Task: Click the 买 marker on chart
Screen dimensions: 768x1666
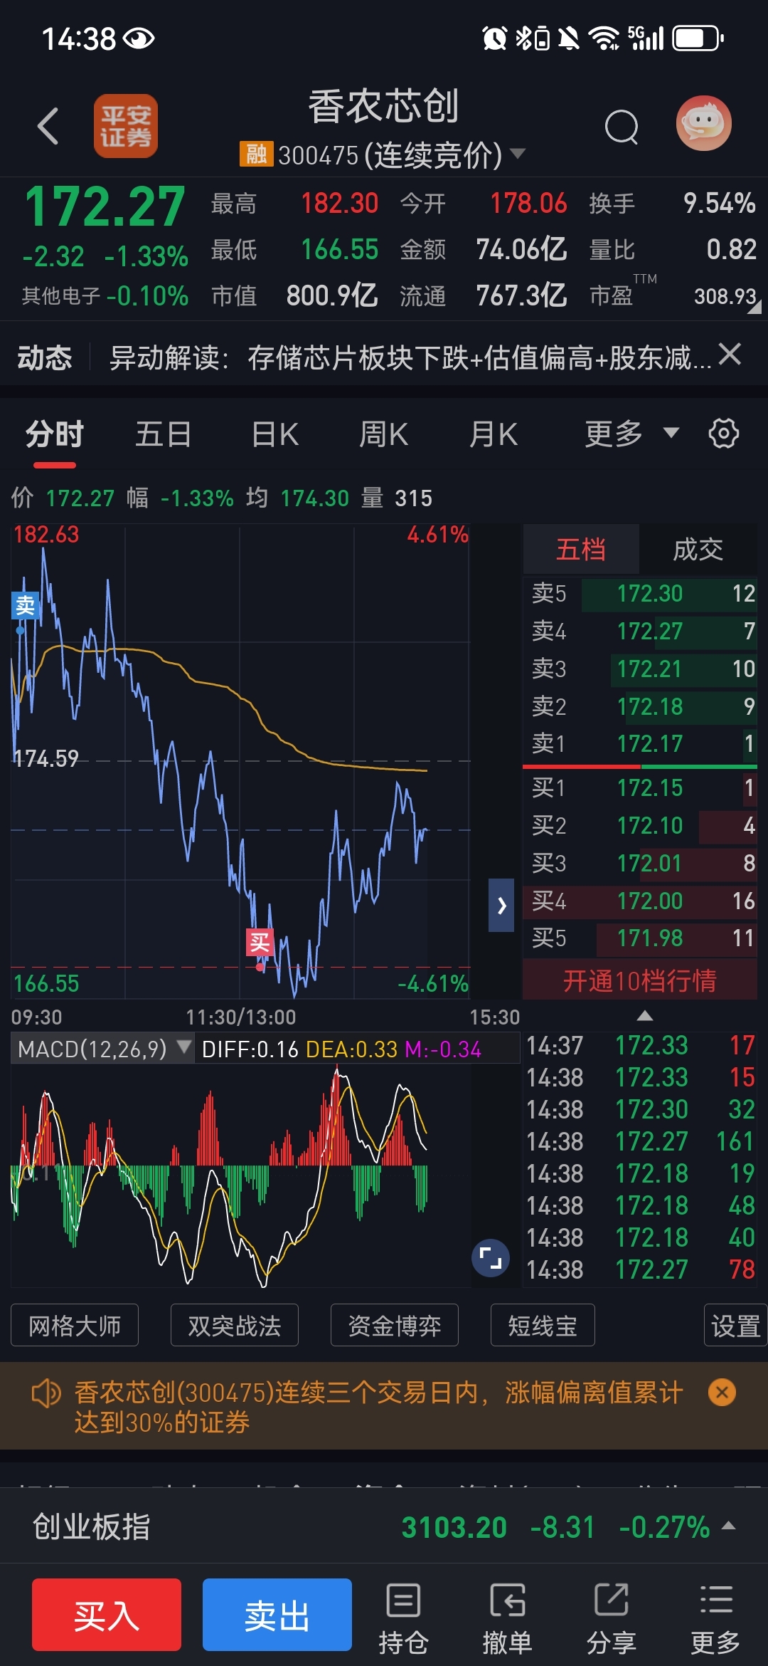Action: coord(260,943)
